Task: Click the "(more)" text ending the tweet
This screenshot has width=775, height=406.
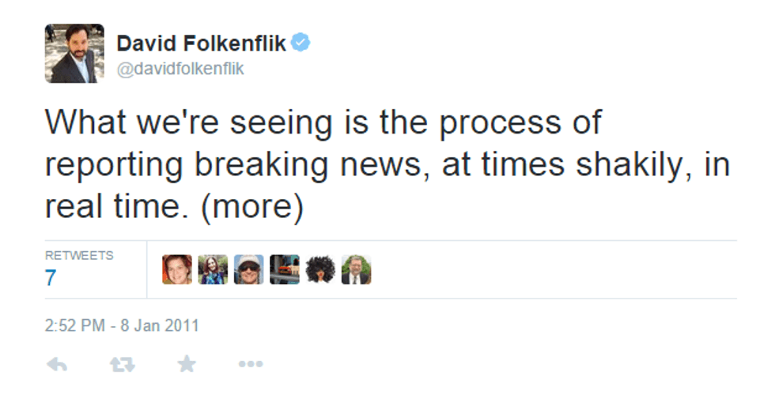Action: (x=252, y=207)
